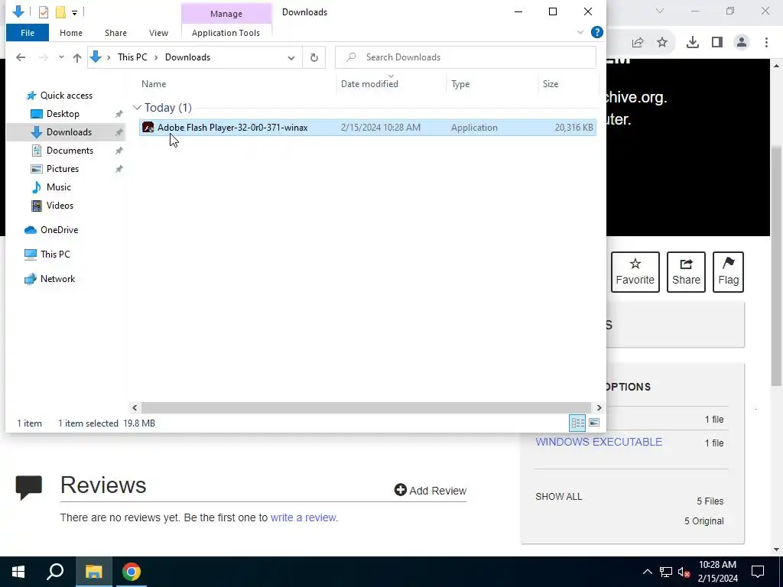Expand the ribbon using the chevron
The width and height of the screenshot is (783, 587).
click(580, 32)
